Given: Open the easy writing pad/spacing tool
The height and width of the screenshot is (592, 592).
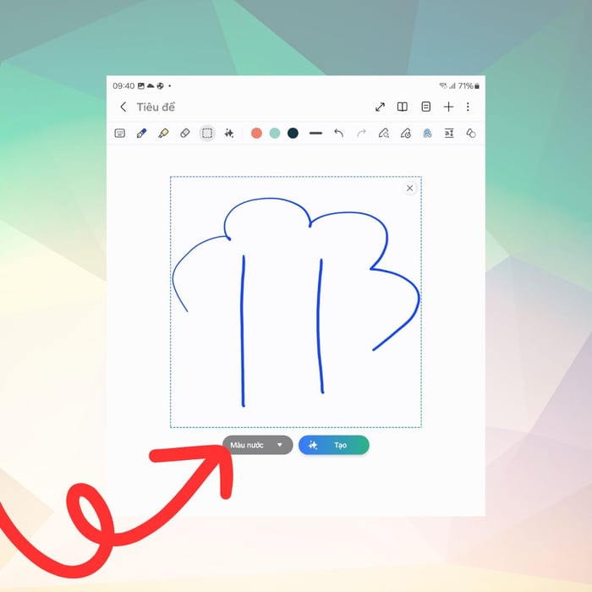Looking at the screenshot, I should click(449, 133).
